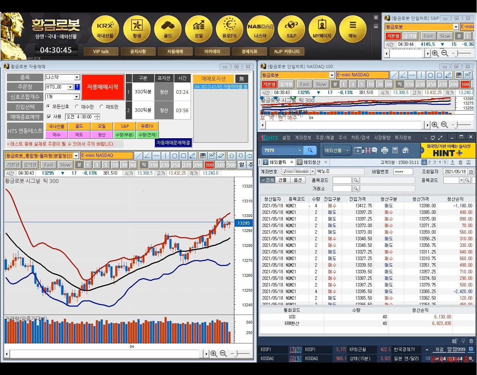Screen dimensions: 477x375
Task: Click the 자동매매문제해결 button
Action: tap(173, 143)
